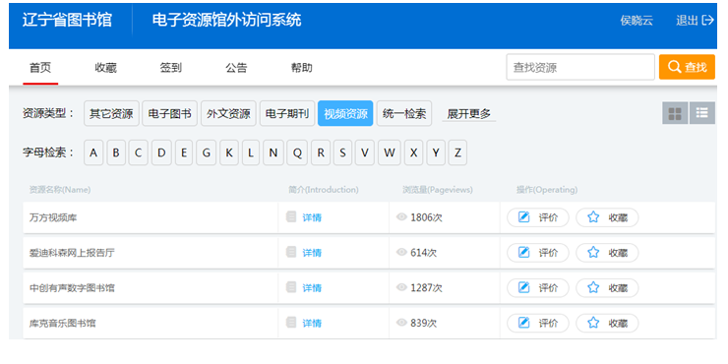
Task: Filter resources by letter N
Action: click(273, 152)
